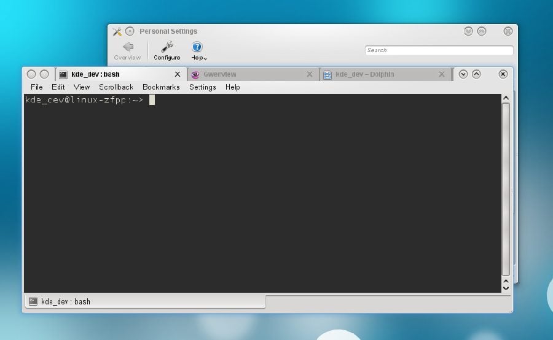Open the Bookmarks menu
553x340 pixels.
pyautogui.click(x=161, y=87)
